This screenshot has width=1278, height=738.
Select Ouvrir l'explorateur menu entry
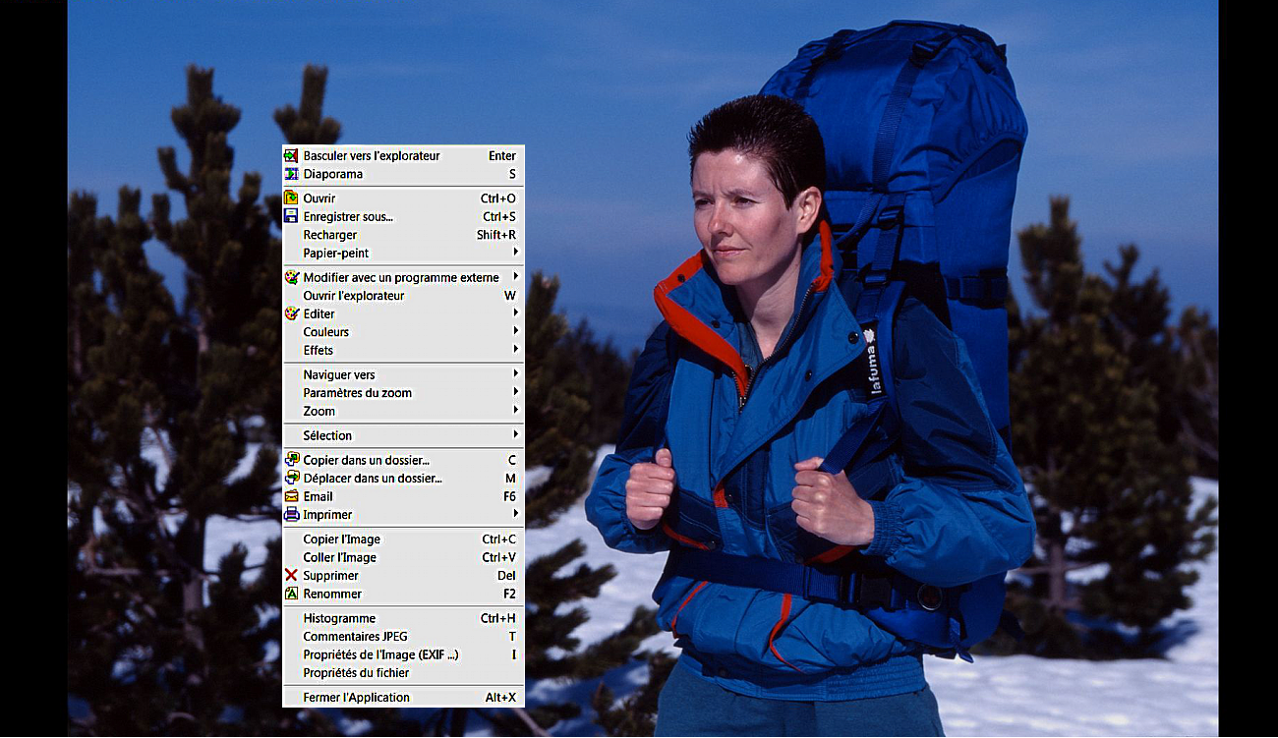403,296
